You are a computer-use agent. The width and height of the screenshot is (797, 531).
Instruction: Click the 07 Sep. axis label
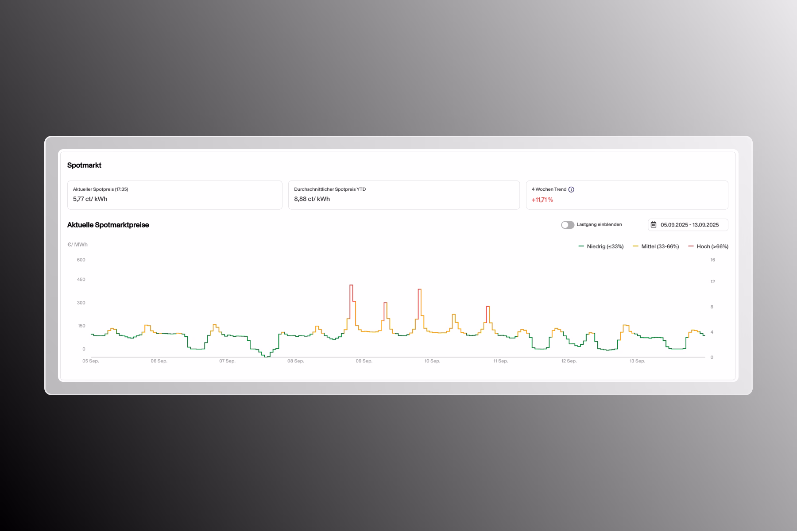tap(227, 361)
